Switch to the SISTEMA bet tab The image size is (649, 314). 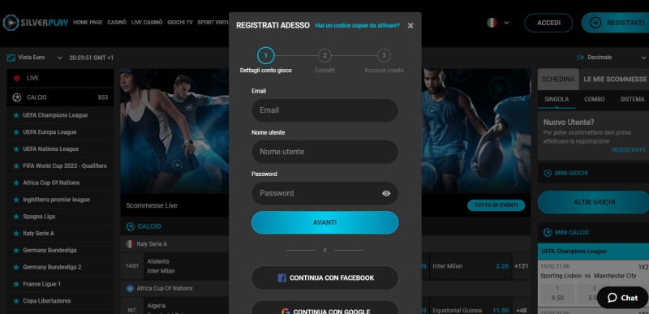632,99
